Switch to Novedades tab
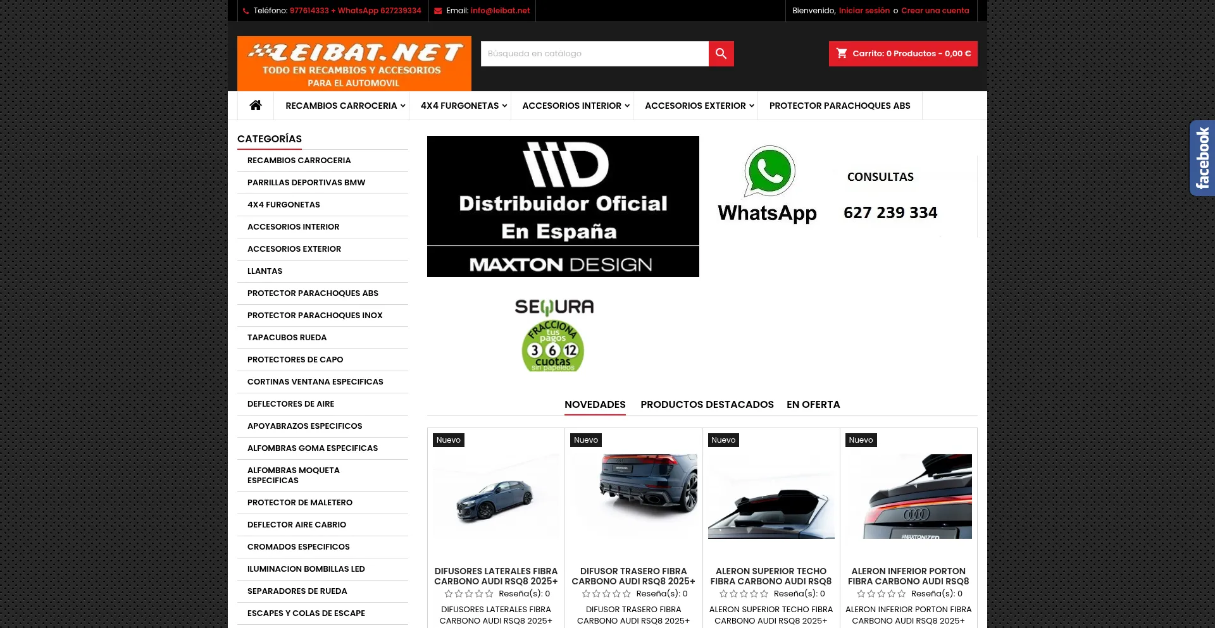The width and height of the screenshot is (1215, 628). (x=595, y=405)
